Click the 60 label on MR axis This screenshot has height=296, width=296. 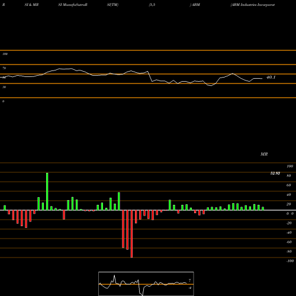click(x=288, y=185)
